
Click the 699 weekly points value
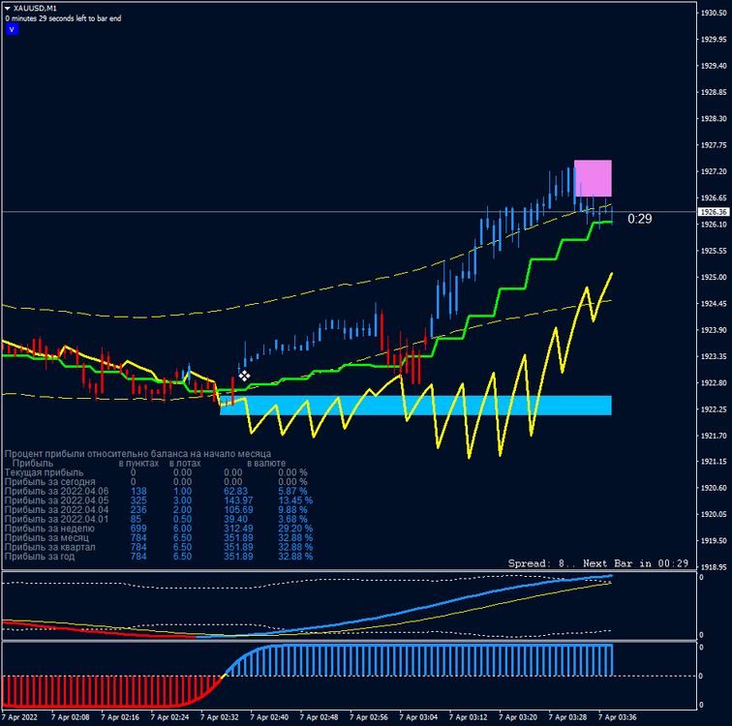pos(138,529)
